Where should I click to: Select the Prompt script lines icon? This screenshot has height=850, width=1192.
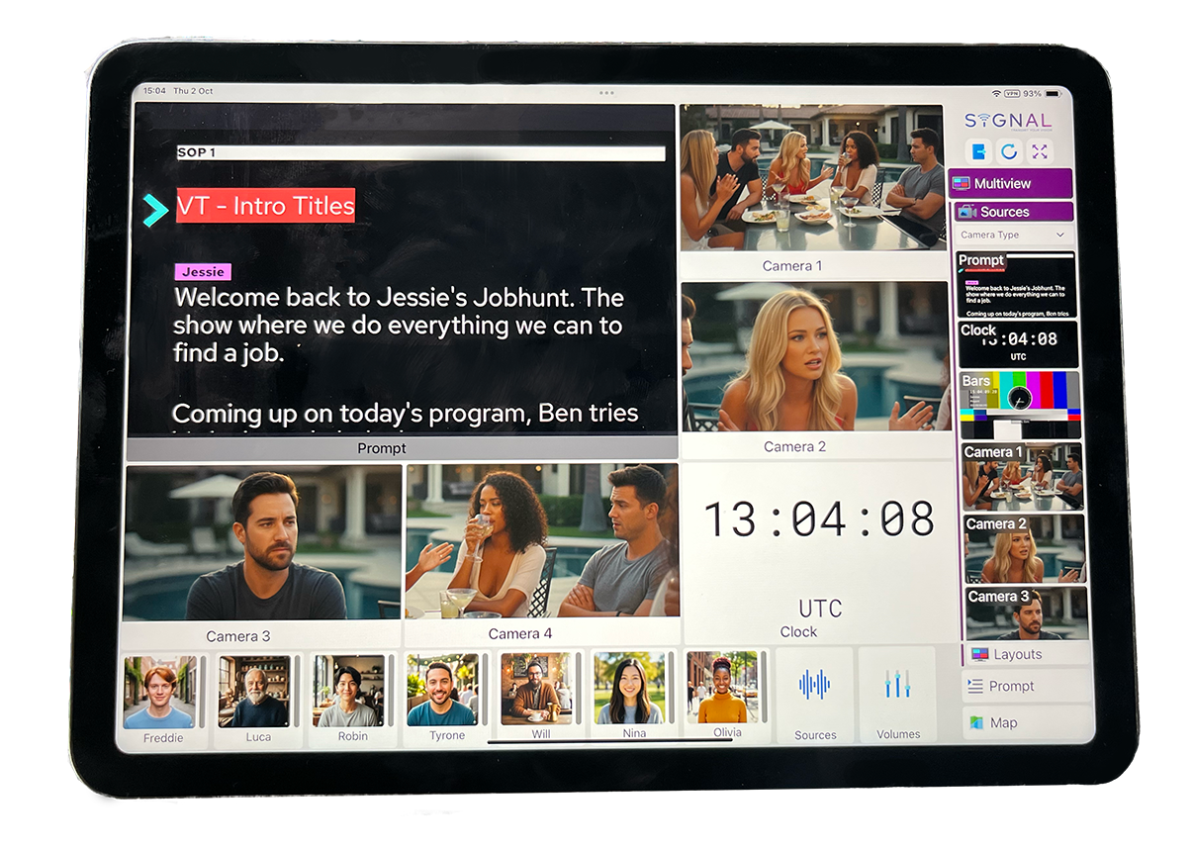[975, 686]
